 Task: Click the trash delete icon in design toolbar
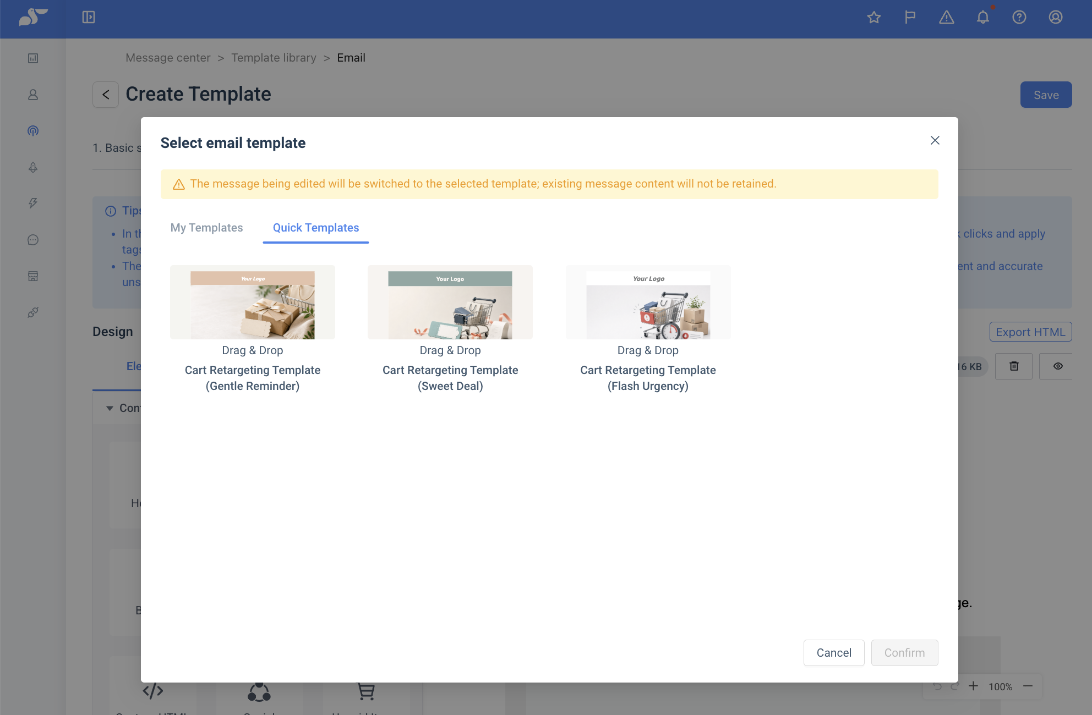(1014, 366)
